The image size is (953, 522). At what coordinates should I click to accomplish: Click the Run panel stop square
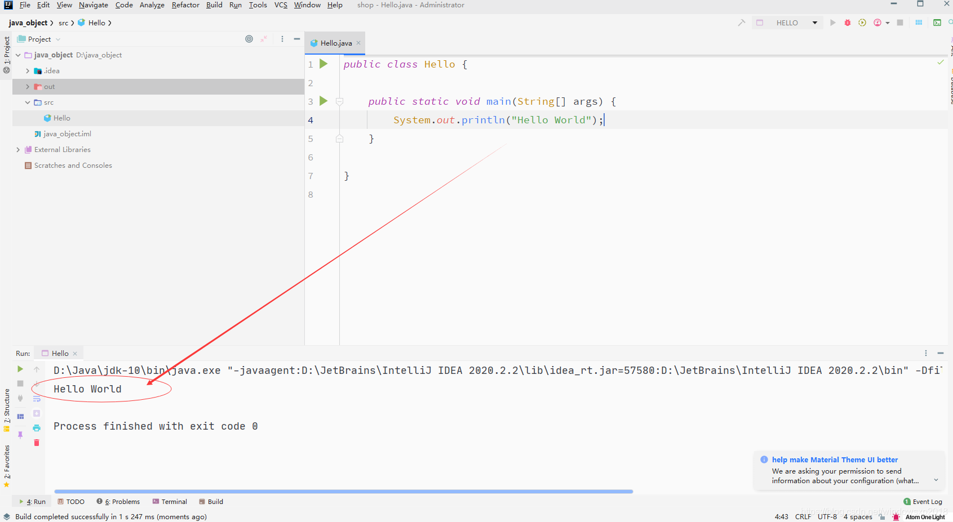pyautogui.click(x=20, y=383)
